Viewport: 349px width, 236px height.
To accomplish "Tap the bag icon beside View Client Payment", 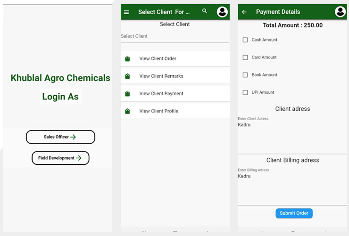I will click(127, 94).
